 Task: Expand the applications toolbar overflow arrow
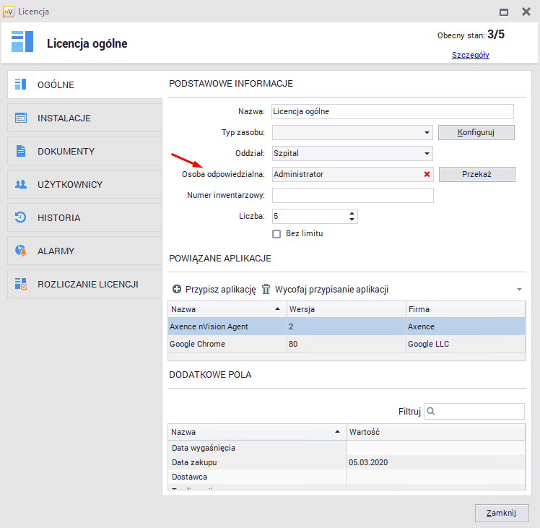(x=518, y=290)
